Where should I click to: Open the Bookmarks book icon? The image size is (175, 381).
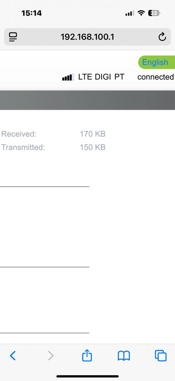click(124, 356)
